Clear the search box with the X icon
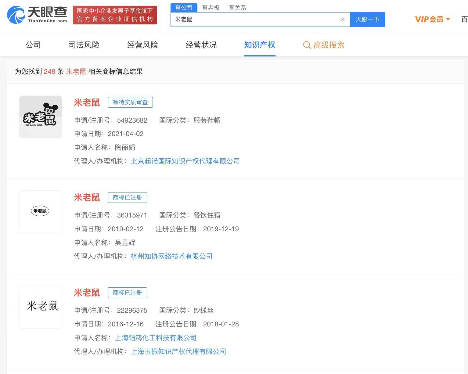Image resolution: width=468 pixels, height=374 pixels. point(343,20)
